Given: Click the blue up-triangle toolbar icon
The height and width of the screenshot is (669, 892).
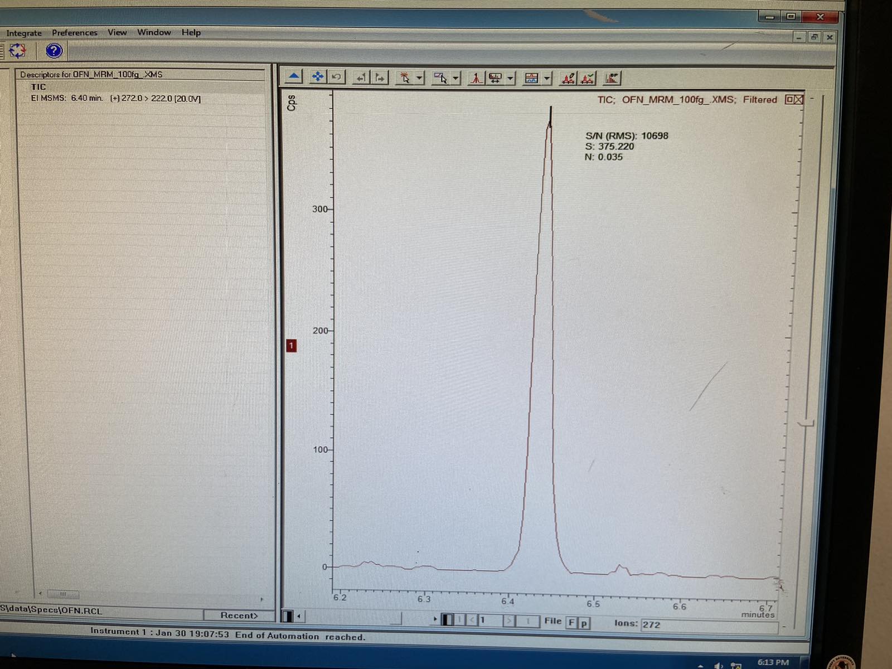Looking at the screenshot, I should point(294,77).
